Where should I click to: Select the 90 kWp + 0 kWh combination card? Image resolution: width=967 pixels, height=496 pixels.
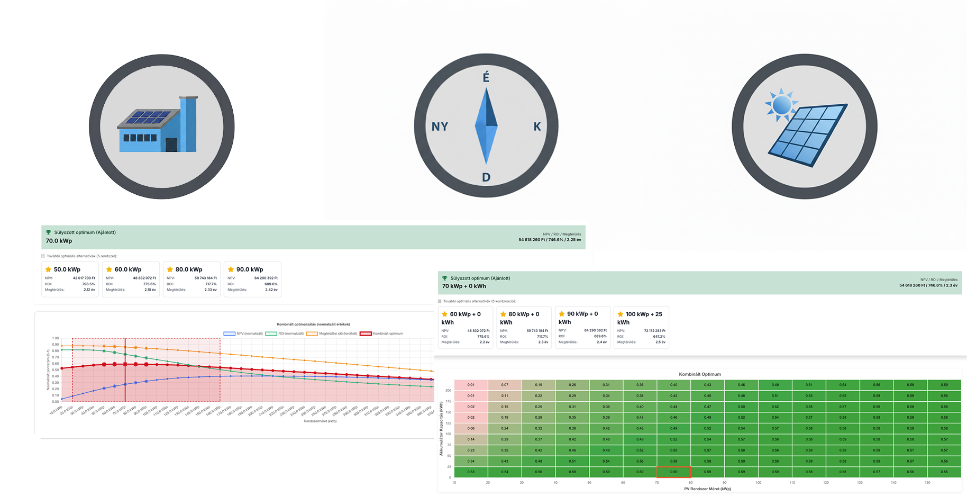coord(582,327)
